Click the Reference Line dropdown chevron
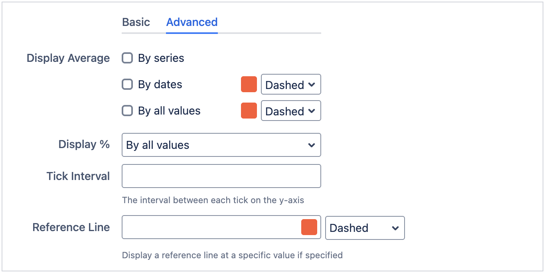 395,228
